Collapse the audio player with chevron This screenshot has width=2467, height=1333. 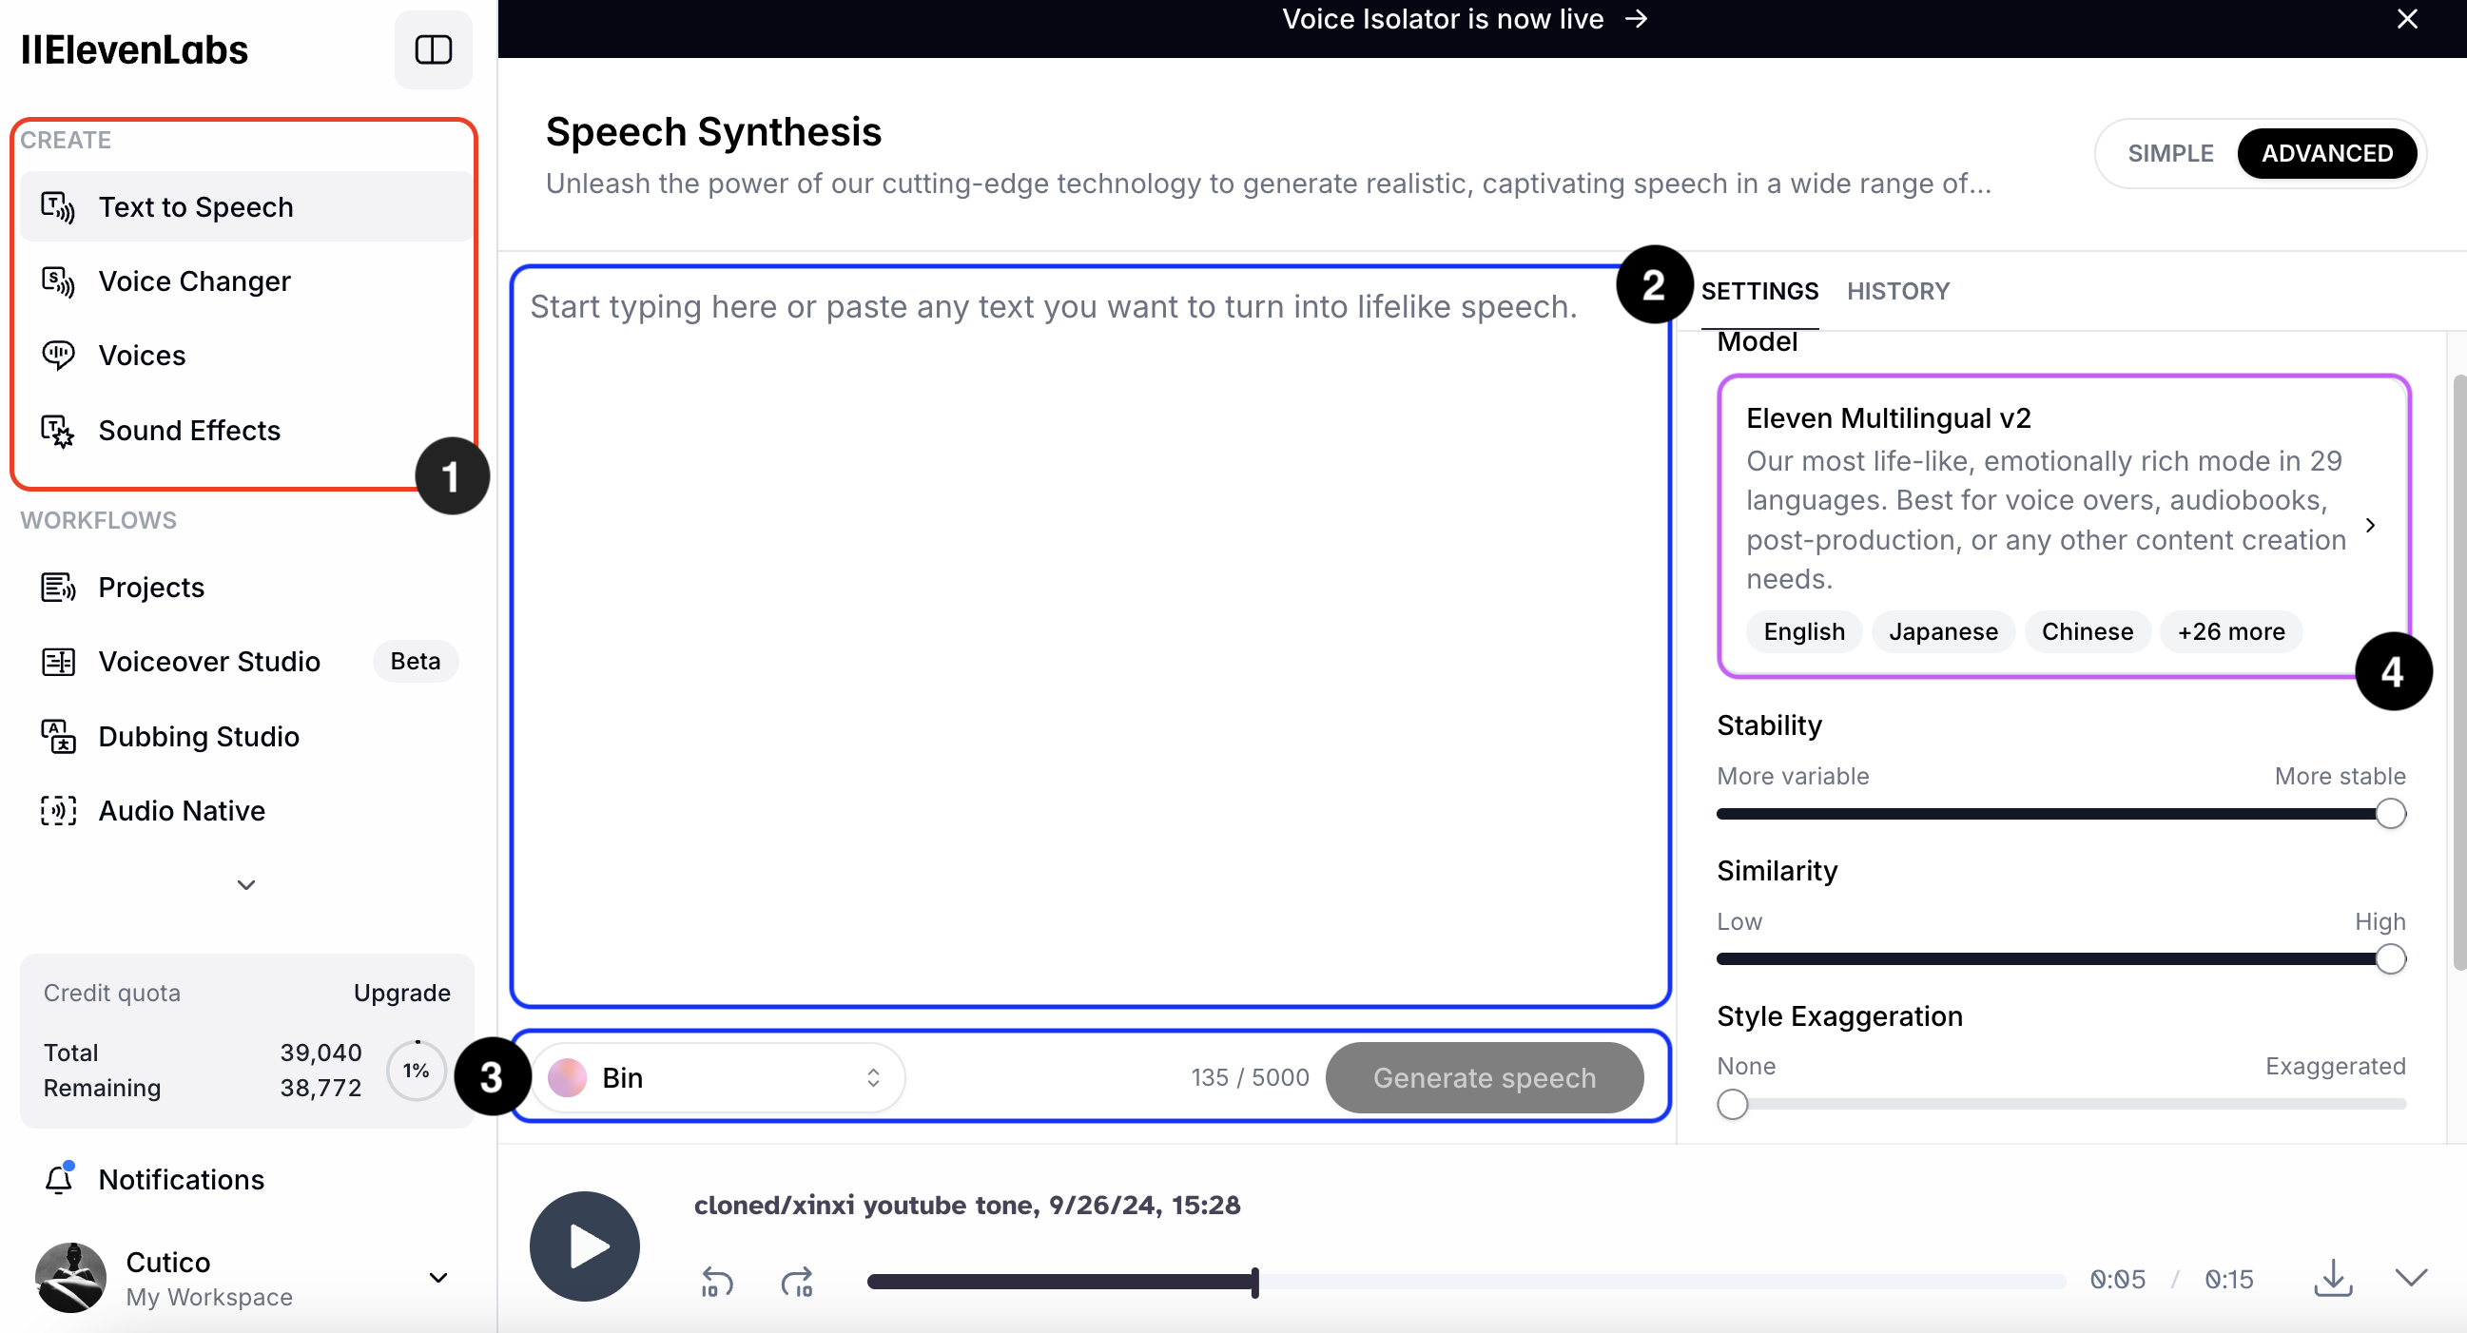click(x=2412, y=1278)
